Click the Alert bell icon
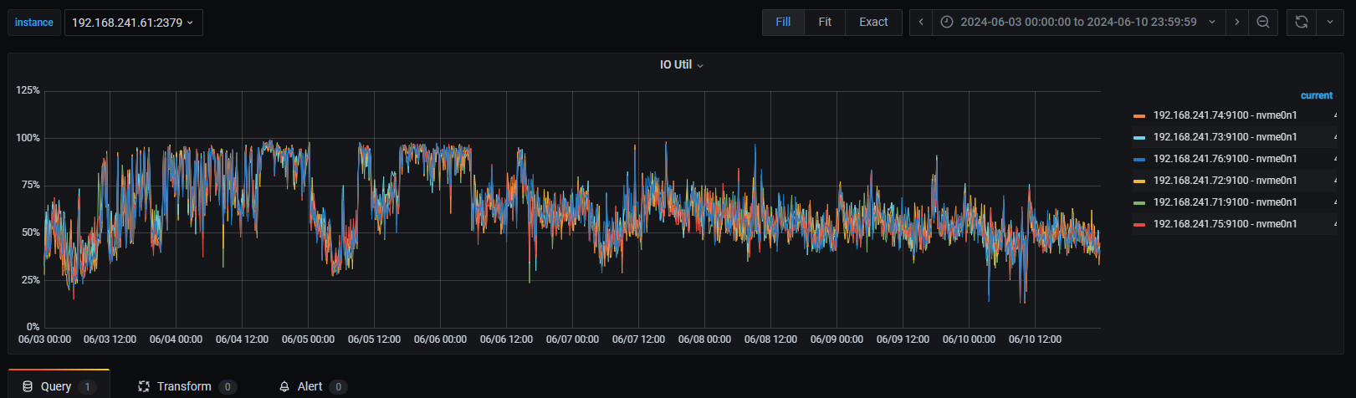Screen dimensions: 1356x398 pos(284,386)
